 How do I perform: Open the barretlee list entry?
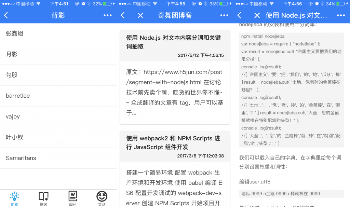[58, 96]
